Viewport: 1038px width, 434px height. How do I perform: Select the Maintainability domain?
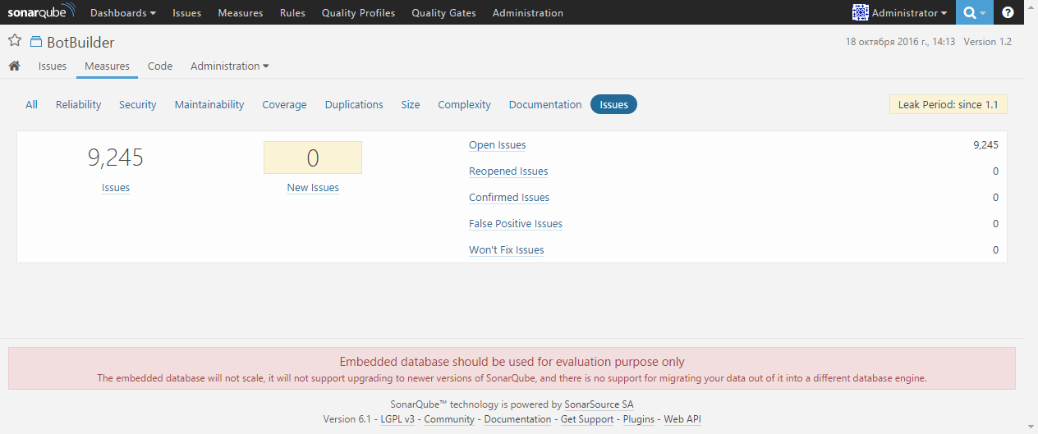(x=209, y=104)
